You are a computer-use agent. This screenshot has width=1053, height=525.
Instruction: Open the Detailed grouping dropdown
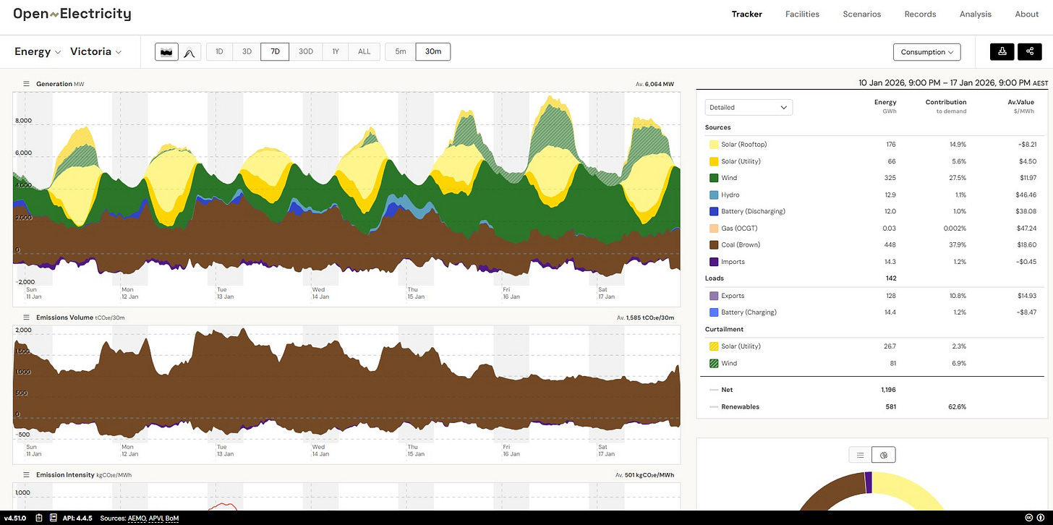[x=749, y=107]
